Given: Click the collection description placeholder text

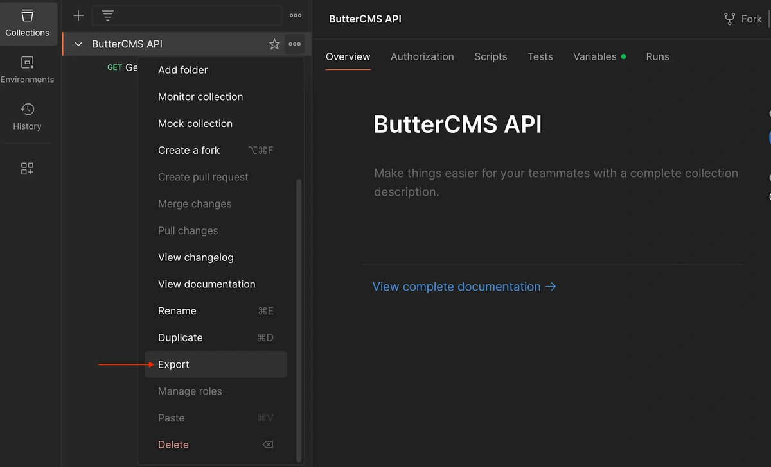Looking at the screenshot, I should point(556,182).
